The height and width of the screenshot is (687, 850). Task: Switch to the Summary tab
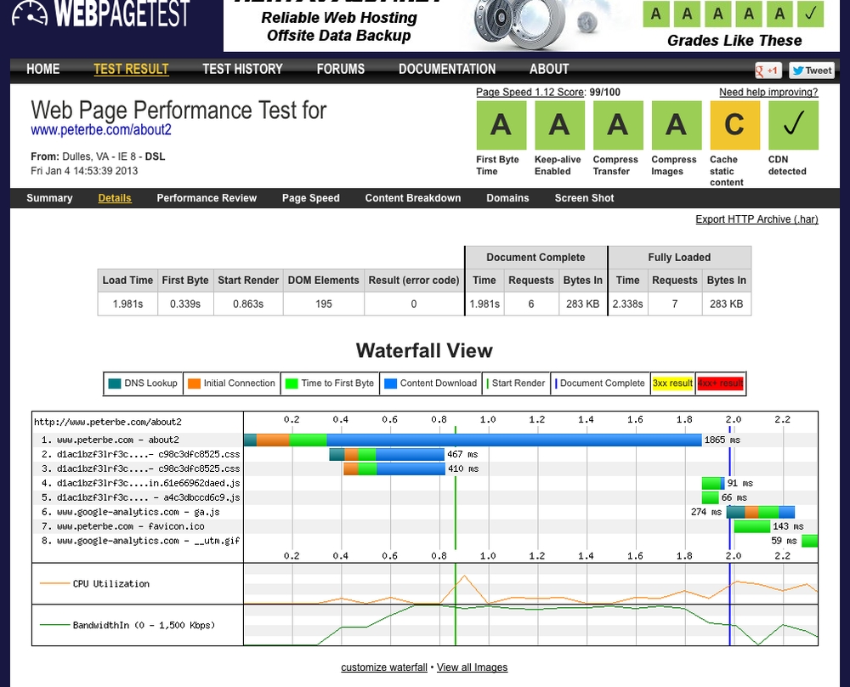[49, 198]
